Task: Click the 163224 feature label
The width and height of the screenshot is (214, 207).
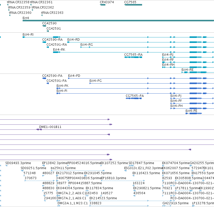Action: (x=139, y=183)
